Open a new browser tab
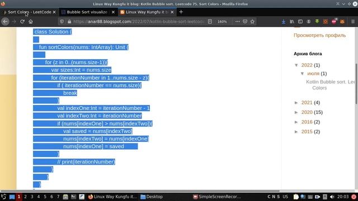Viewport: 358px width, 201px height. tap(181, 12)
